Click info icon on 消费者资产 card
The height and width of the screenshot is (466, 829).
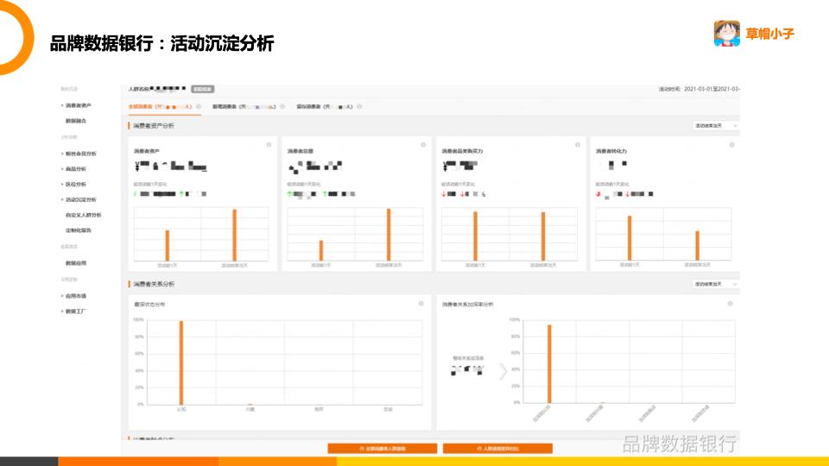pos(269,145)
